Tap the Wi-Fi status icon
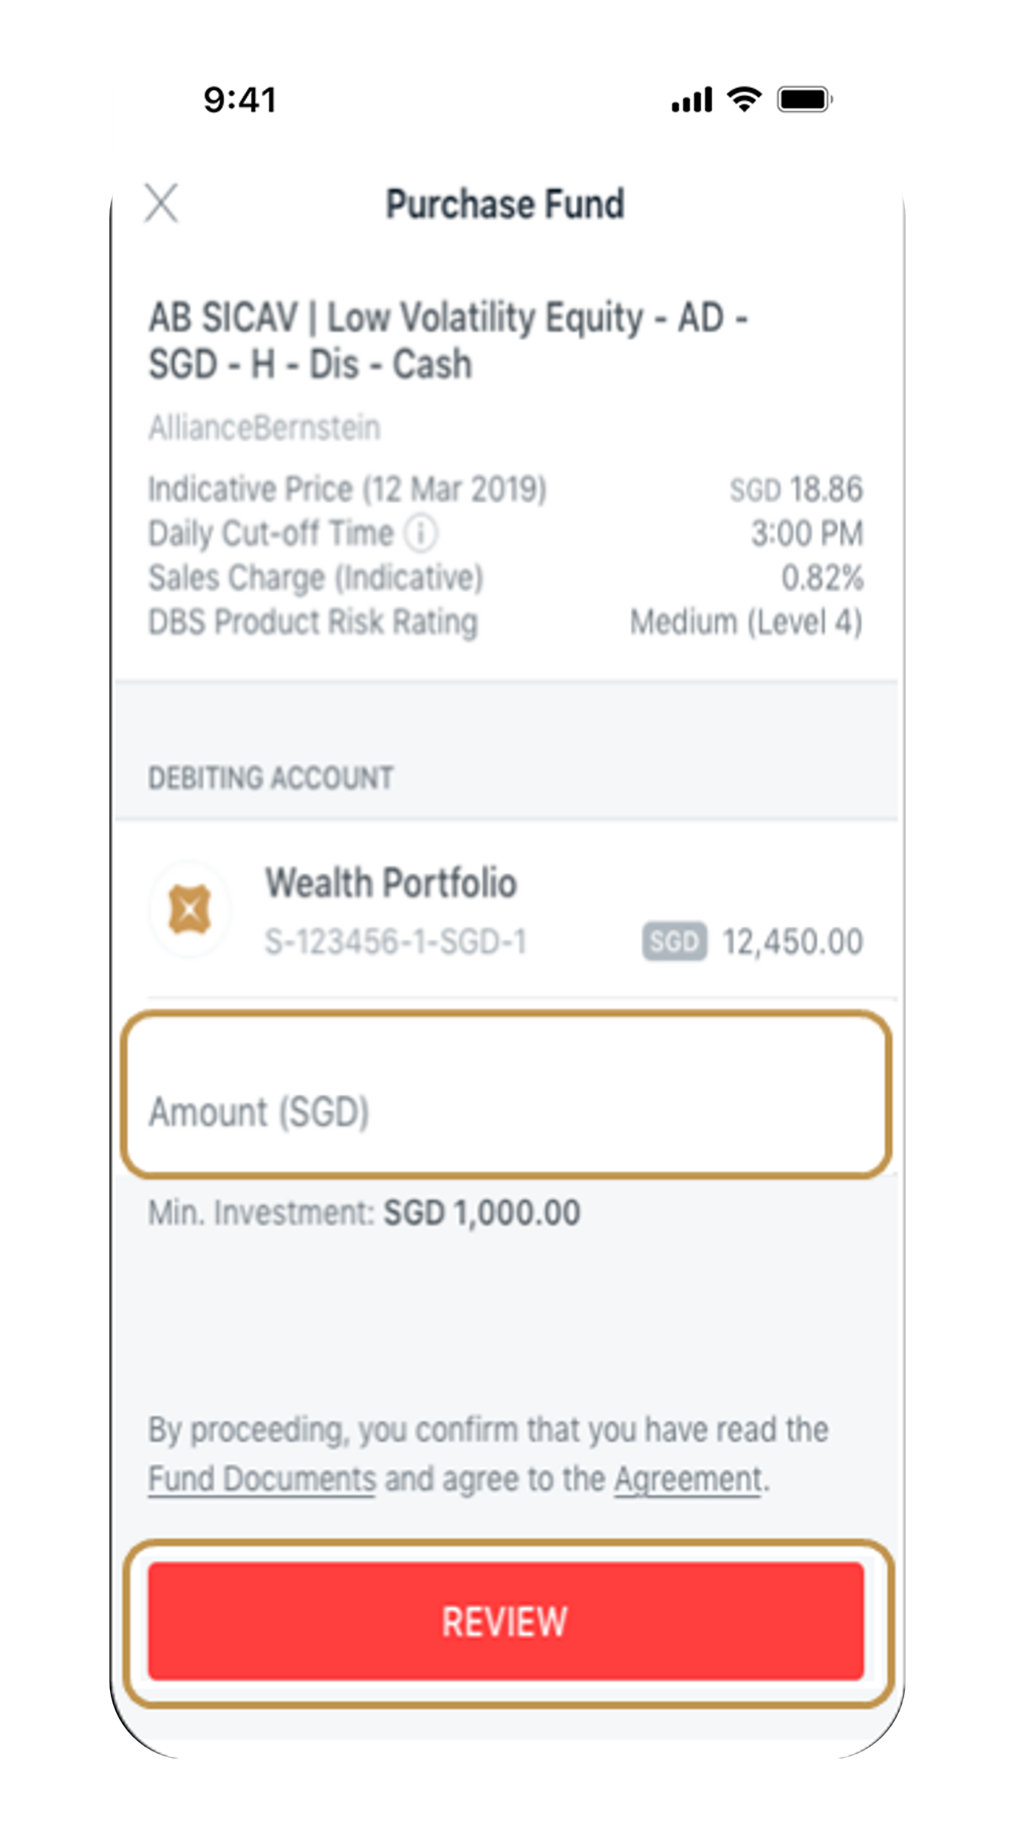This screenshot has height=1828, width=1015. pos(744,99)
